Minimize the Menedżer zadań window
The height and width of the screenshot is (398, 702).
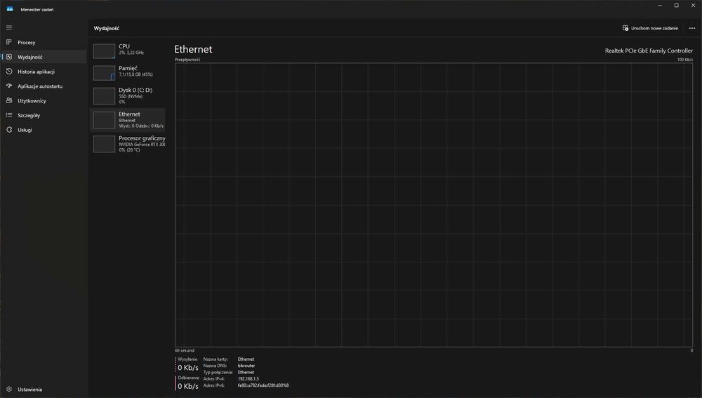[660, 6]
